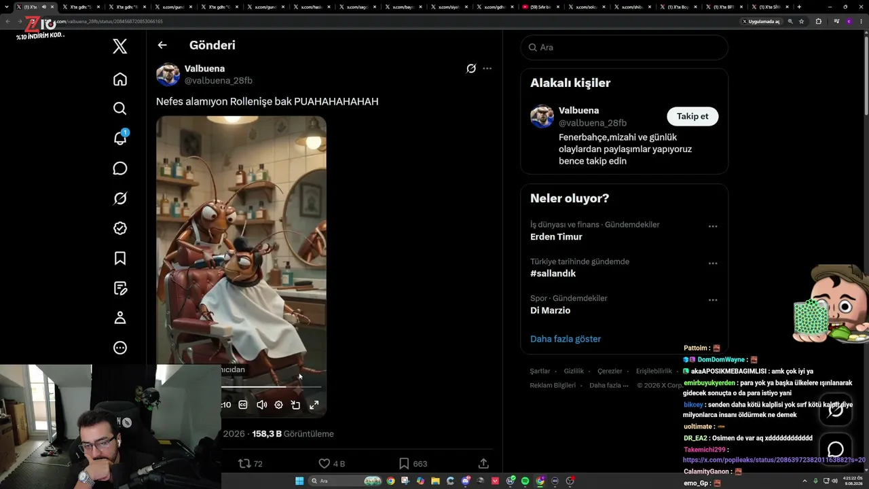
Task: Open video settings gear
Action: 278,405
